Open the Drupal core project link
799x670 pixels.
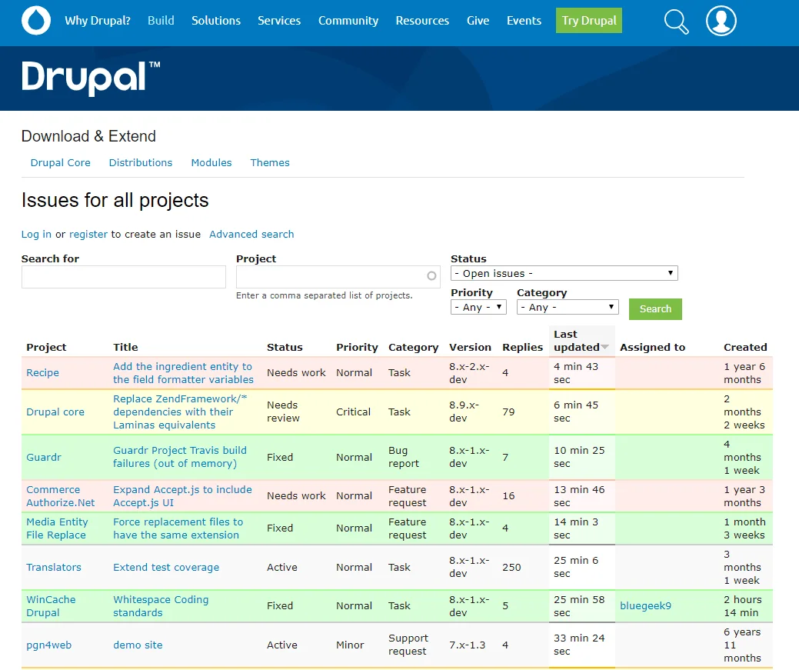55,412
